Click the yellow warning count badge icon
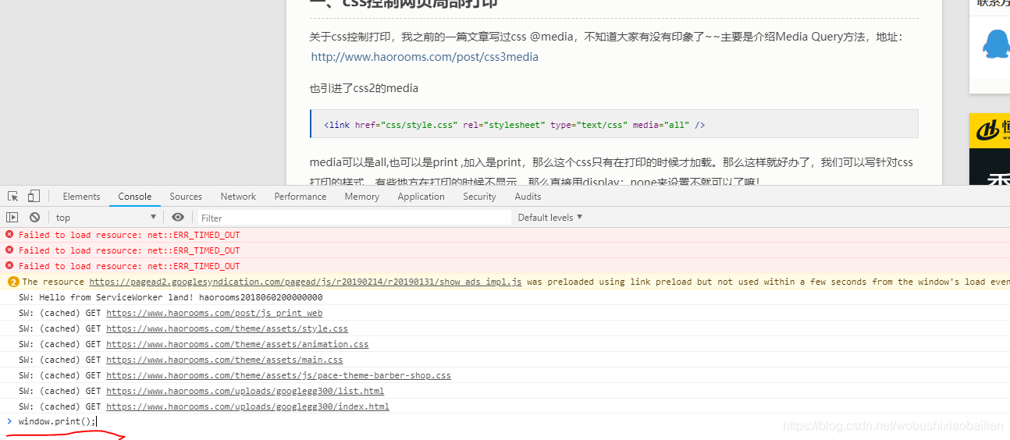Image resolution: width=1010 pixels, height=440 pixels. point(13,282)
